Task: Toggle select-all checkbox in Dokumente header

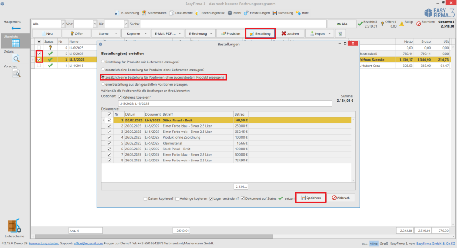Action: click(x=109, y=114)
